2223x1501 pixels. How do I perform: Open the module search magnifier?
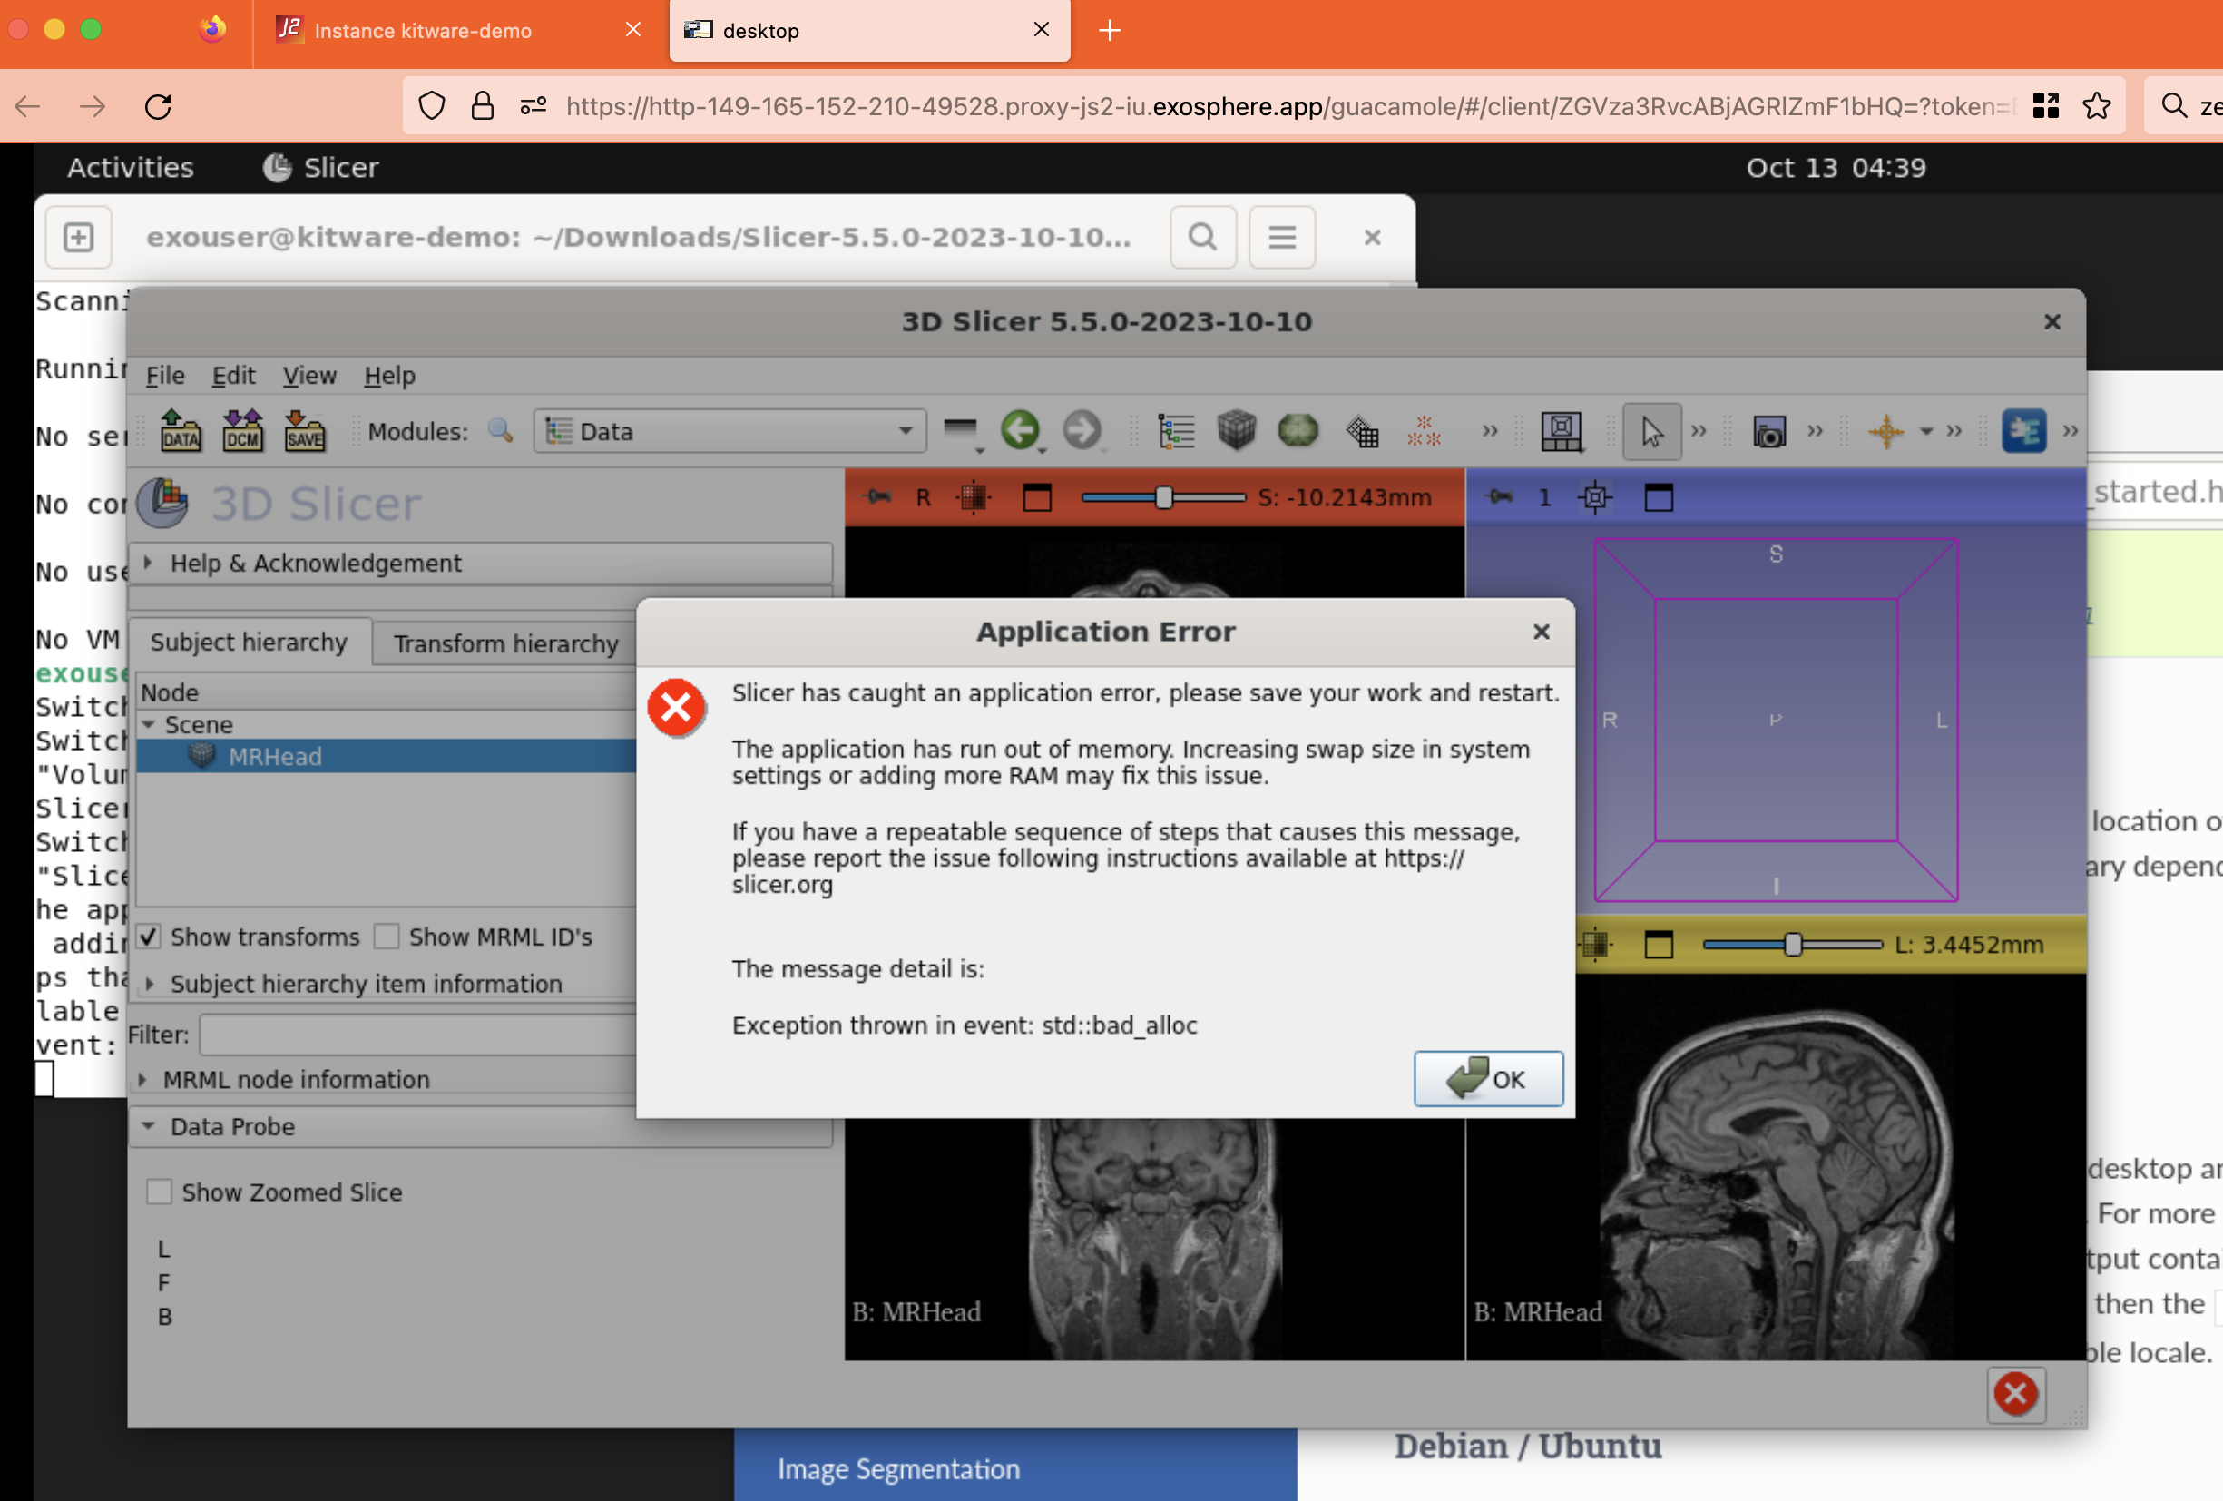click(500, 431)
